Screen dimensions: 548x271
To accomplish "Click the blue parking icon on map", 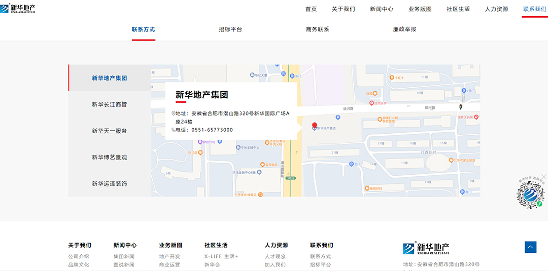I will (338, 118).
